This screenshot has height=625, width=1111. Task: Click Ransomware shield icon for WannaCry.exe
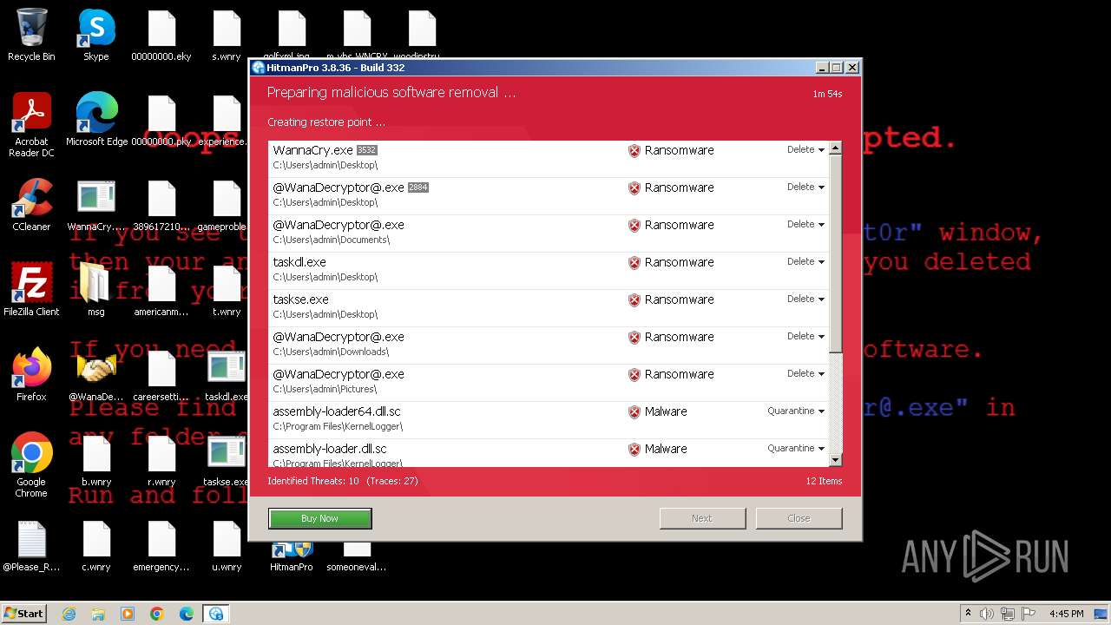[x=634, y=151]
